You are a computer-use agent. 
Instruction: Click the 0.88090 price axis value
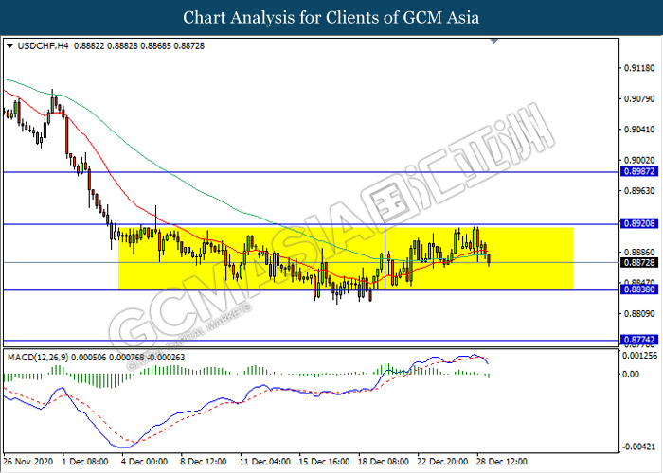pos(639,314)
